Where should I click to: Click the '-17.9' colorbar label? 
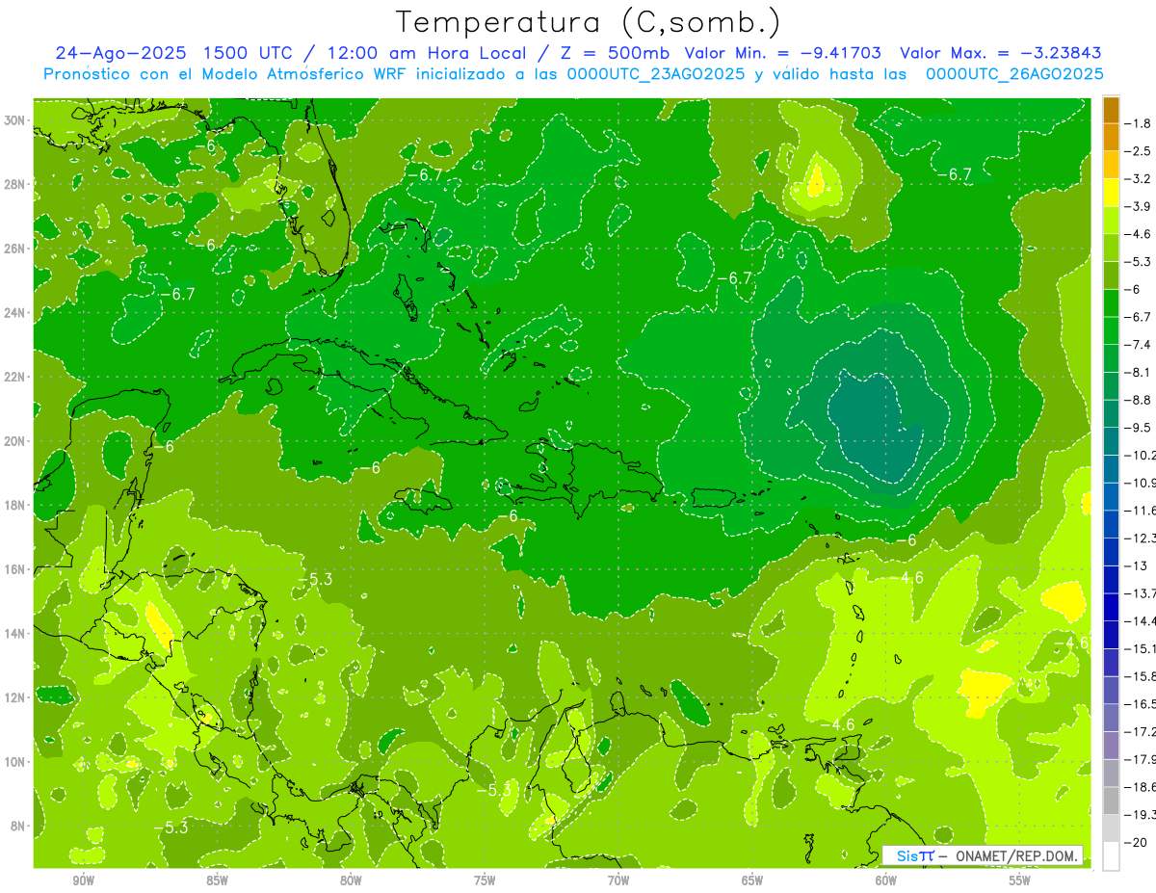1142,759
